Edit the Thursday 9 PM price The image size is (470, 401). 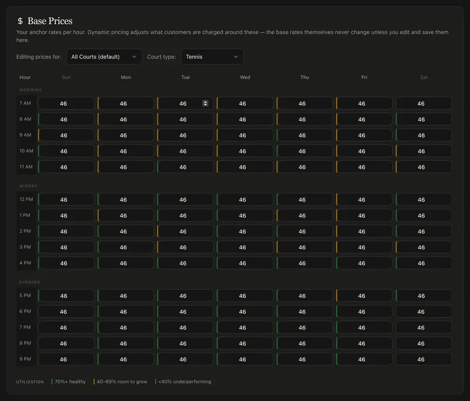point(304,359)
